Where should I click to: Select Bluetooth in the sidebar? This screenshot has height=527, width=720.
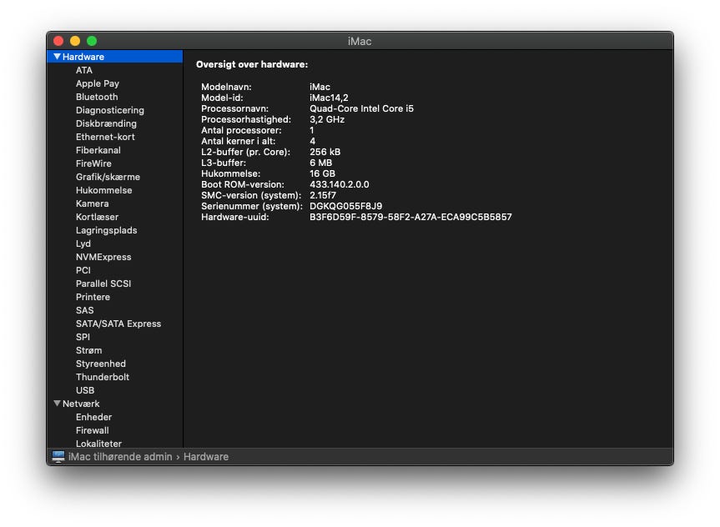click(x=97, y=97)
